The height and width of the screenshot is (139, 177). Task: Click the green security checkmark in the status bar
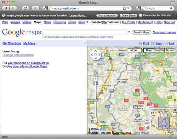[x=171, y=137]
